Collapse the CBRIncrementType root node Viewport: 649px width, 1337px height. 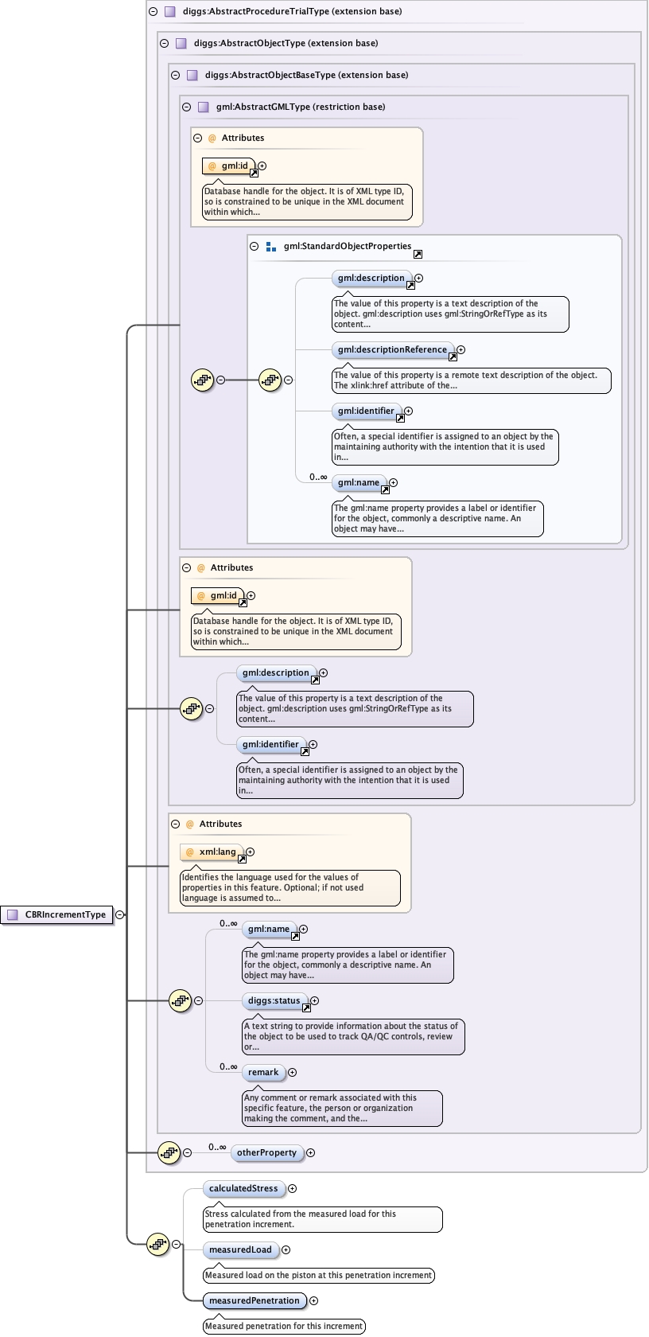[119, 915]
